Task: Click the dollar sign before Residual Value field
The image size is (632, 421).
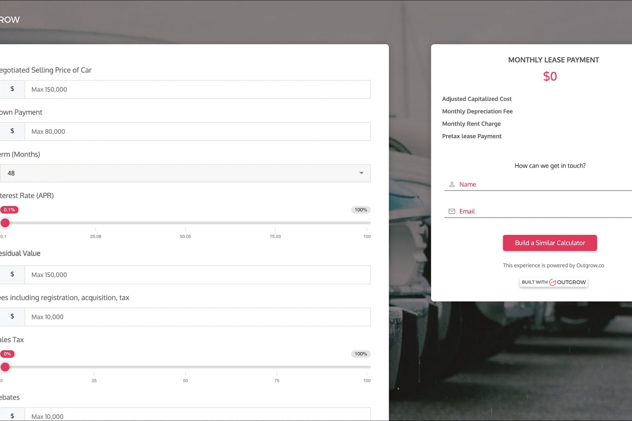Action: pos(12,274)
